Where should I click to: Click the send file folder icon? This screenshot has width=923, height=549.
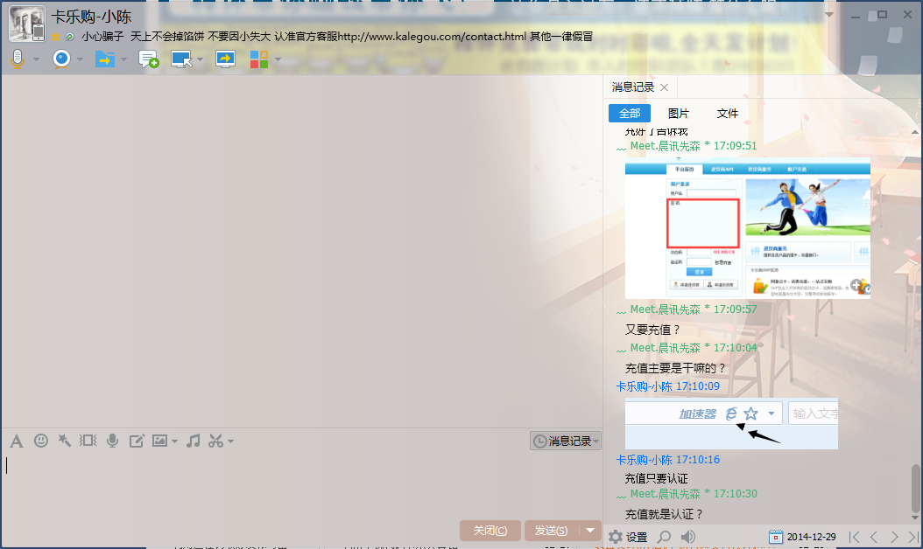tap(104, 59)
